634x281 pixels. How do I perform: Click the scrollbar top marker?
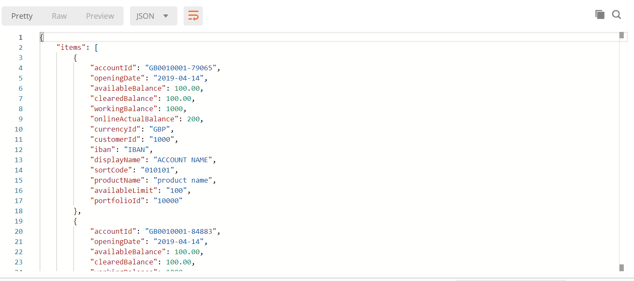[x=621, y=35]
